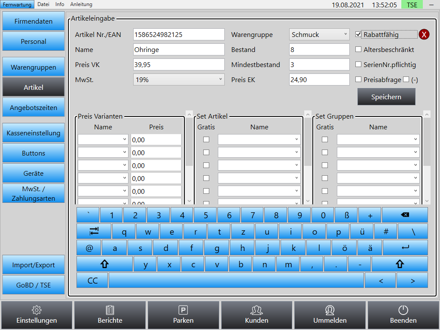440x330 pixels.
Task: Open the GoBD / TSE section
Action: [x=34, y=285]
